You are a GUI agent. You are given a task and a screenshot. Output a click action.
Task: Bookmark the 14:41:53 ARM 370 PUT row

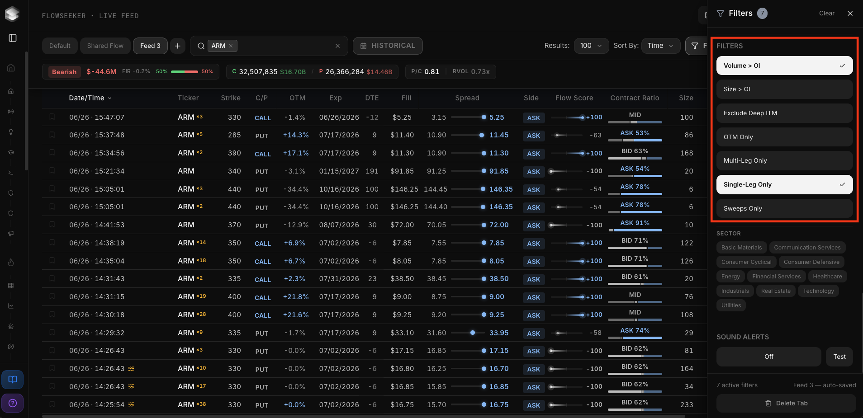52,225
